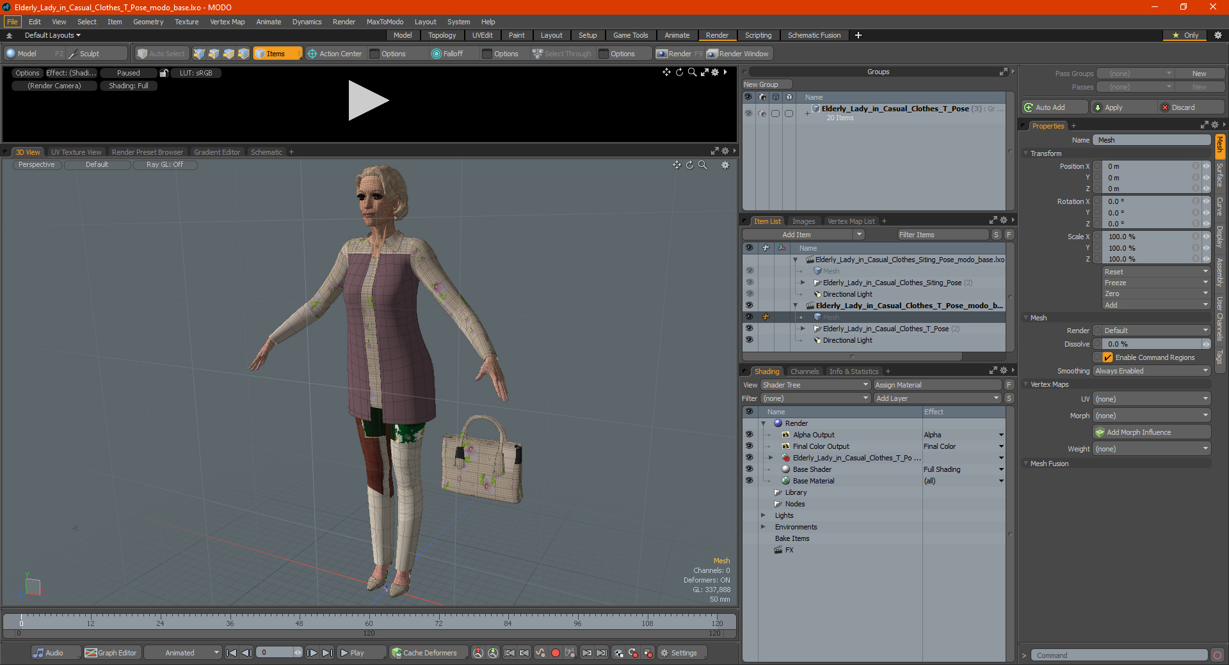Select the Items selection mode
The image size is (1229, 665).
[x=277, y=54]
